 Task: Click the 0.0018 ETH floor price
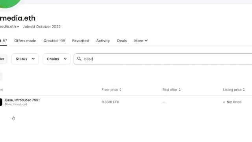(x=110, y=102)
